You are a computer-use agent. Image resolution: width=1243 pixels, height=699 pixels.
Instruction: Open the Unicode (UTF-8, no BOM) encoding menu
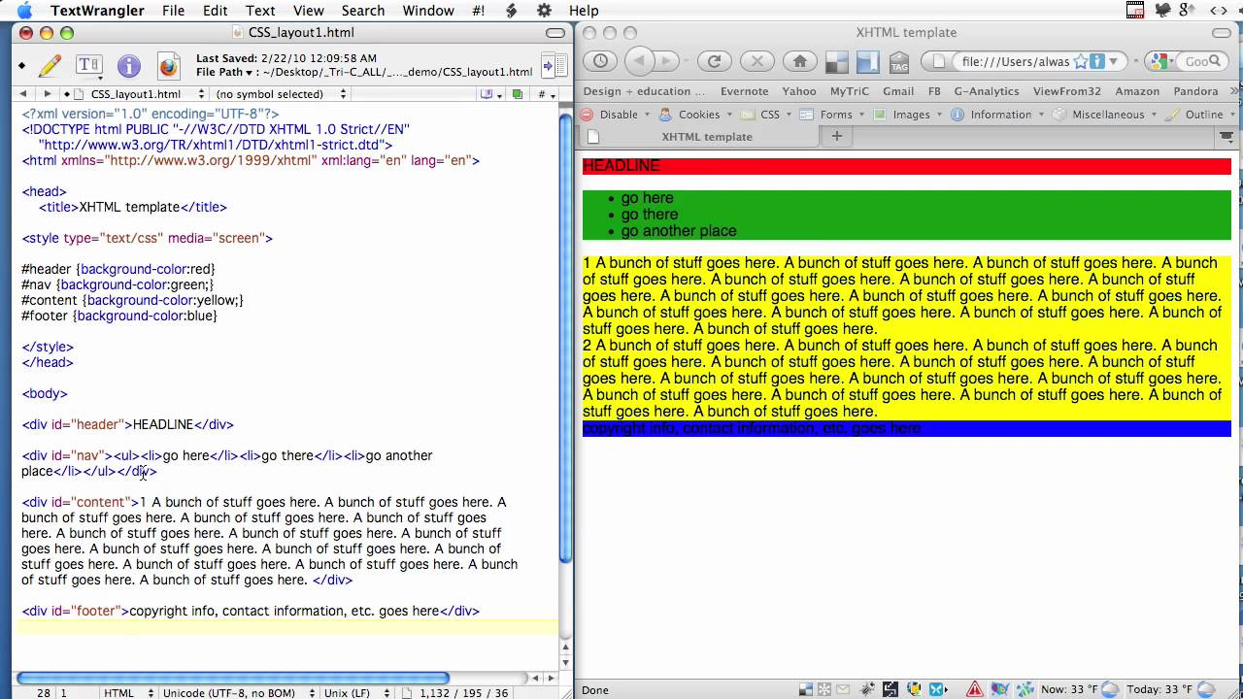point(238,693)
